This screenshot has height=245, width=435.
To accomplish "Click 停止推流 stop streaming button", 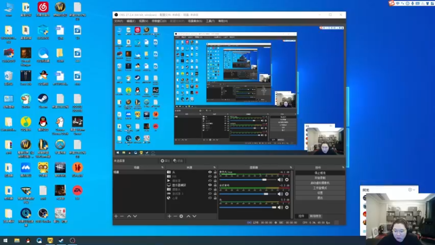I will (x=320, y=173).
